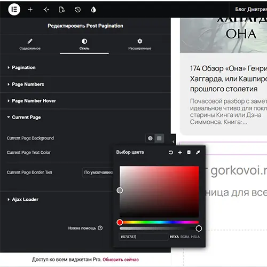Image resolution: width=267 pixels, height=267 pixels.
Task: Click the post featured image ОНА
Action: (223, 35)
